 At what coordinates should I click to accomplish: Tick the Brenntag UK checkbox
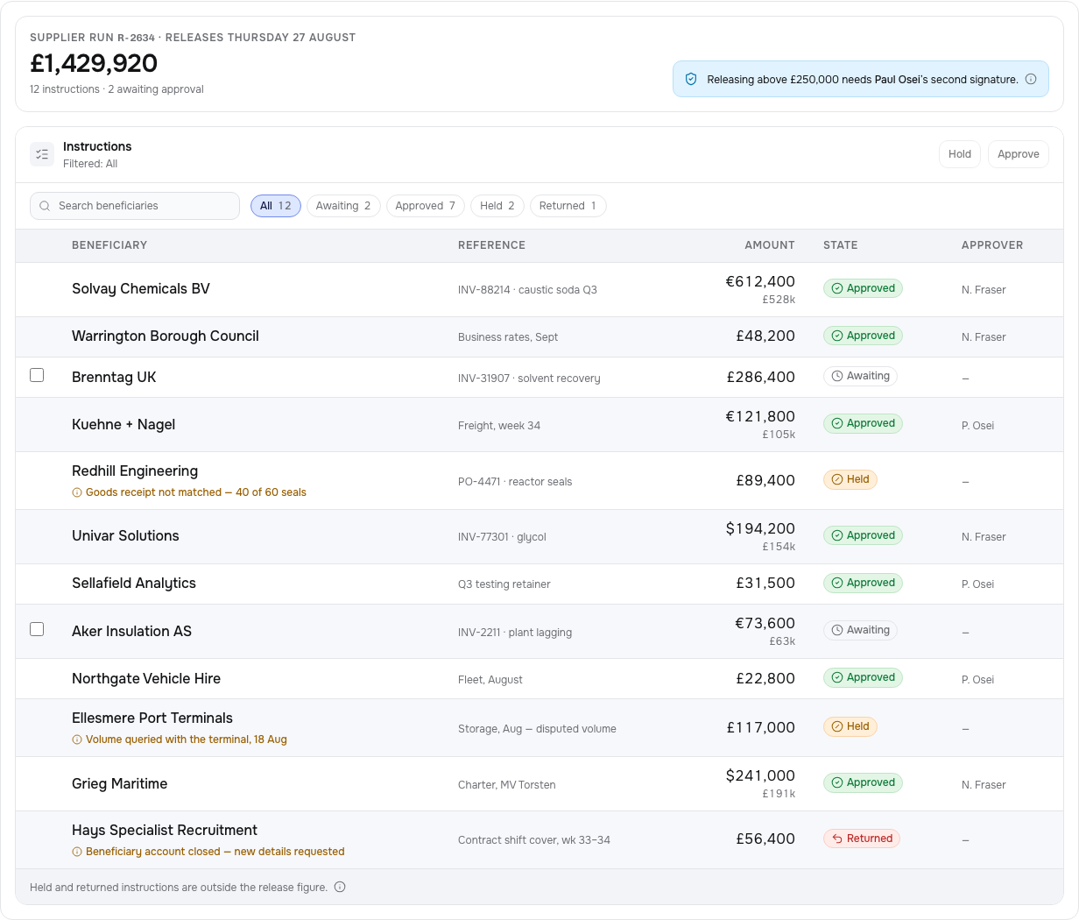coord(37,375)
